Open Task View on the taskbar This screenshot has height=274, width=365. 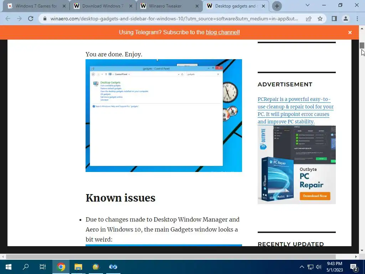click(43, 267)
